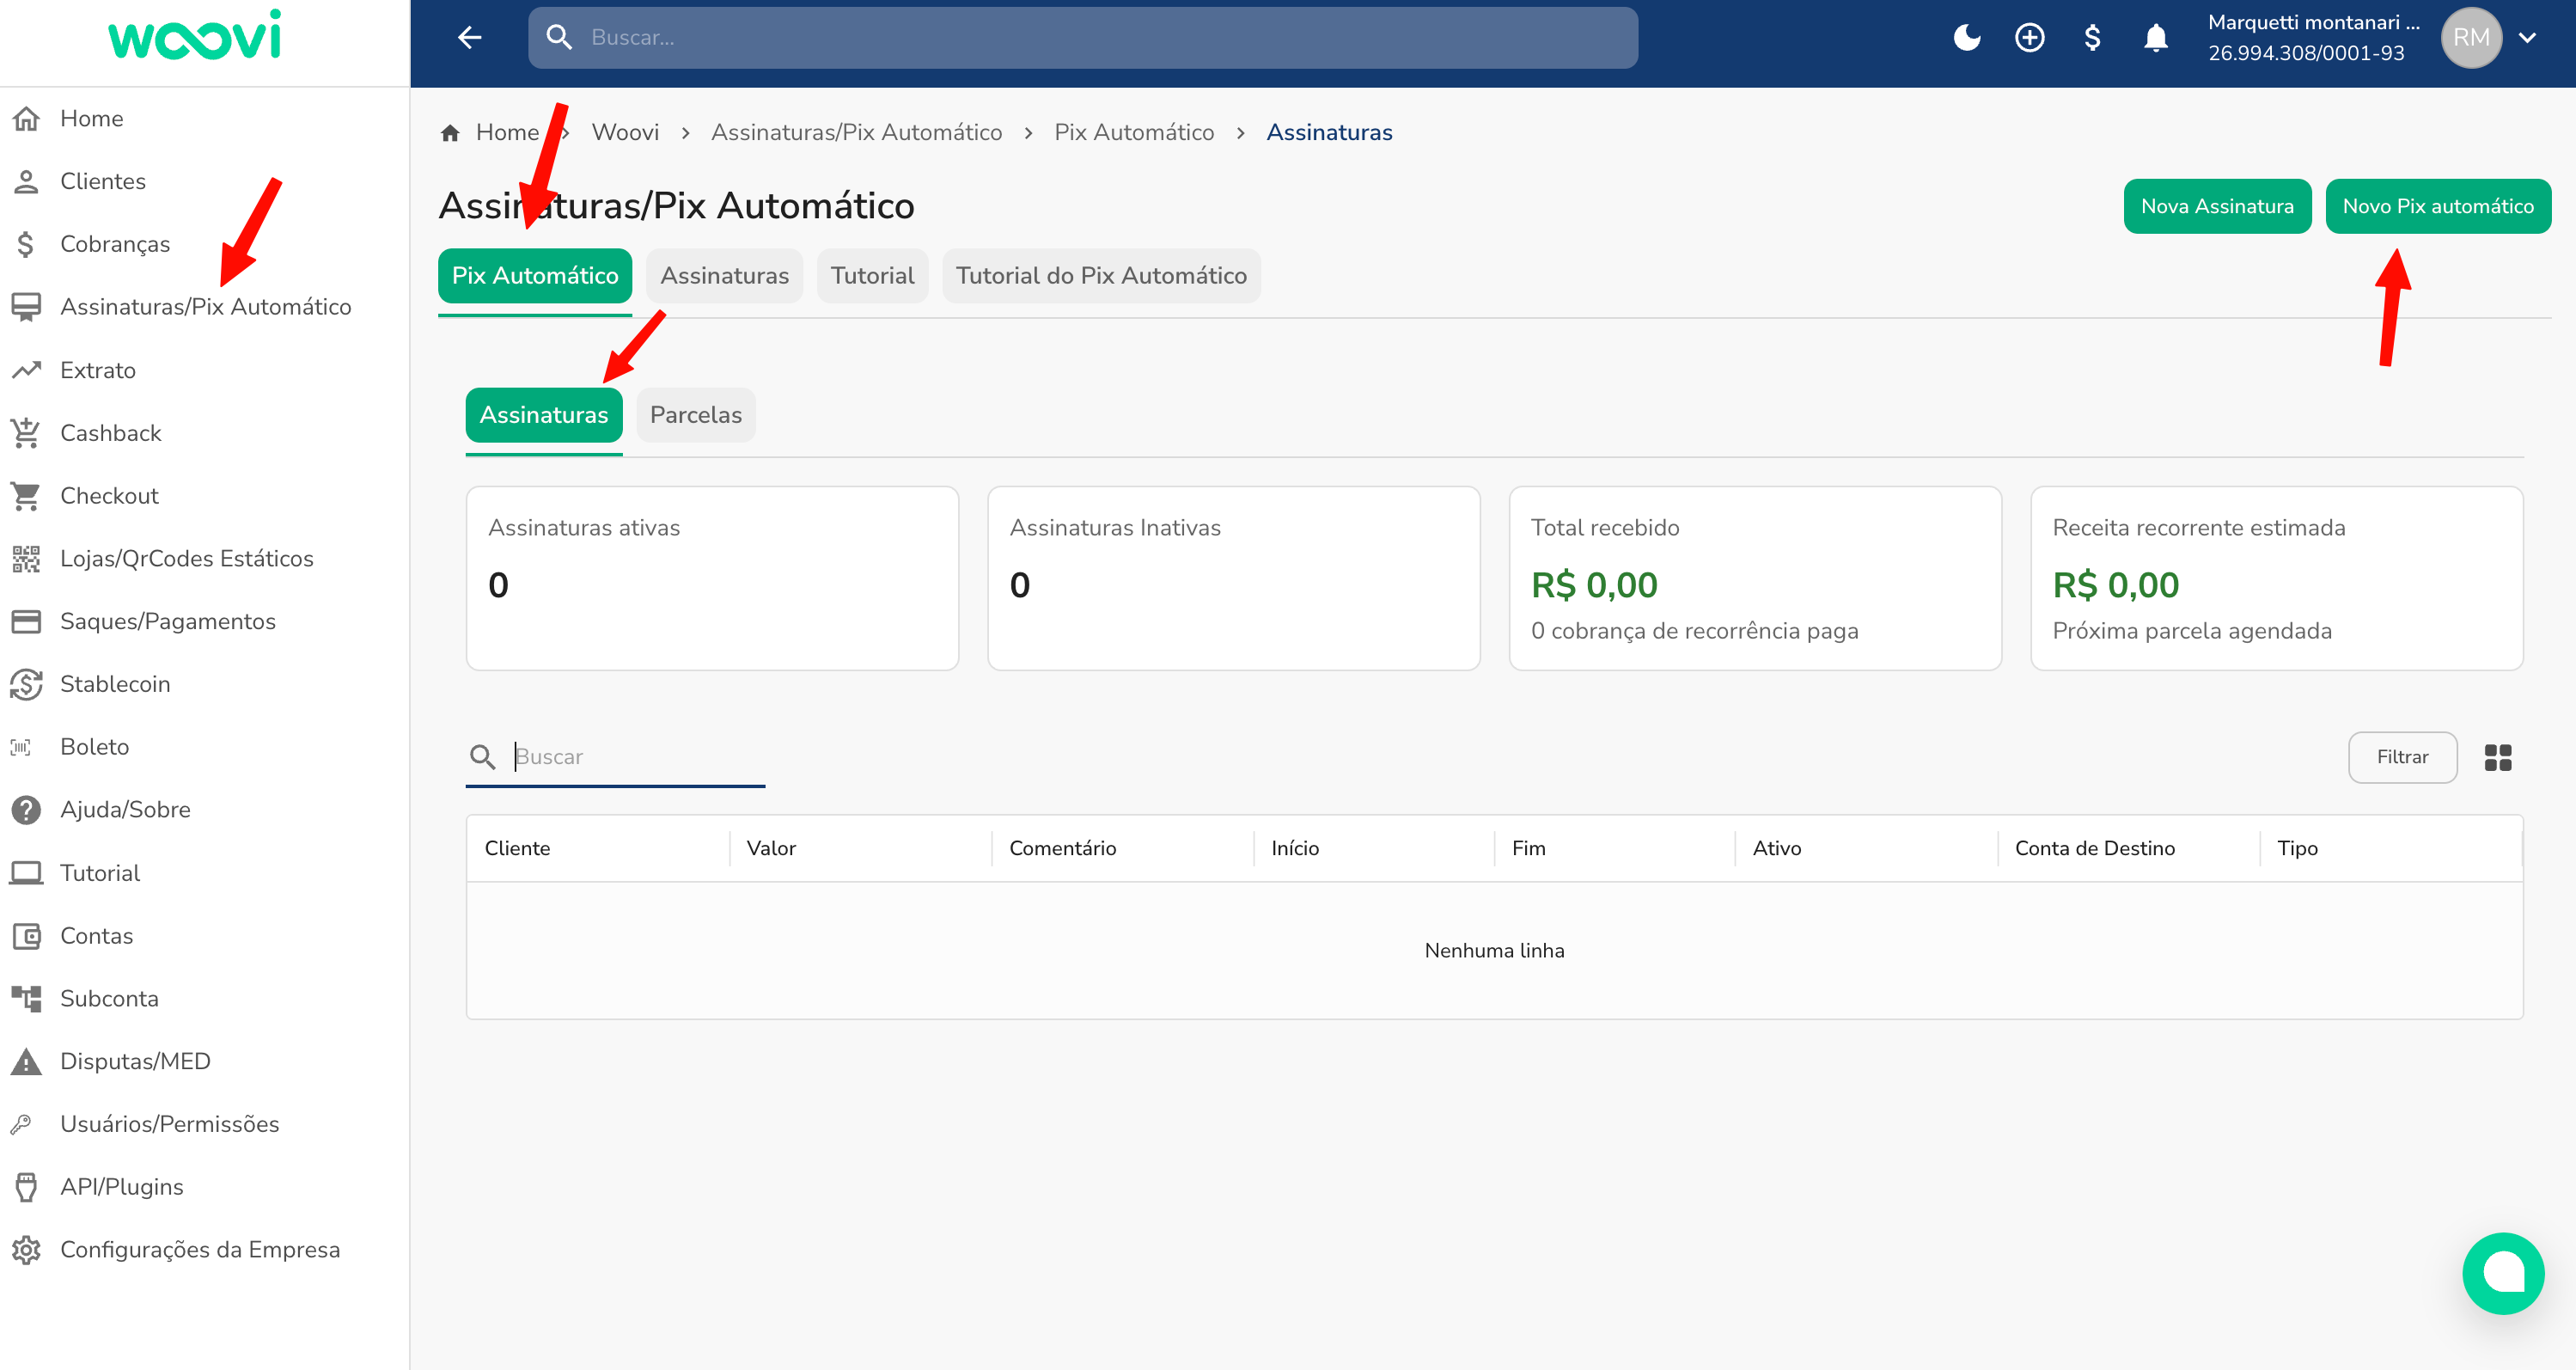Click Woovi breadcrumb link
The height and width of the screenshot is (1370, 2576).
[x=625, y=132]
